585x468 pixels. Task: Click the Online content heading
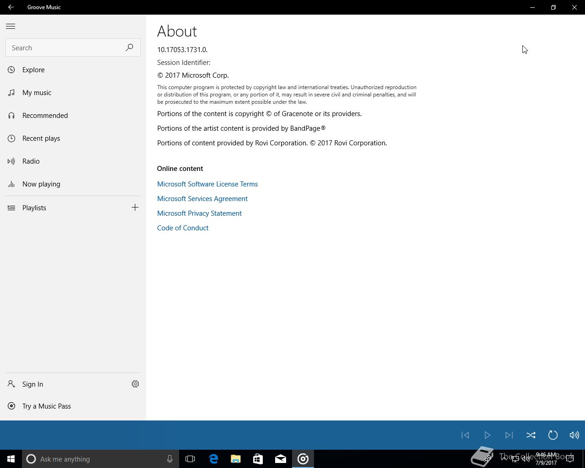(180, 169)
